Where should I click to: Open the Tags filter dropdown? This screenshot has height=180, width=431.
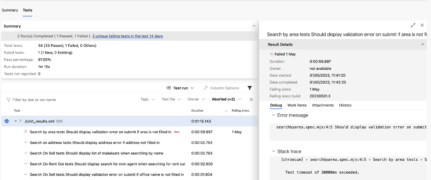pyautogui.click(x=148, y=100)
